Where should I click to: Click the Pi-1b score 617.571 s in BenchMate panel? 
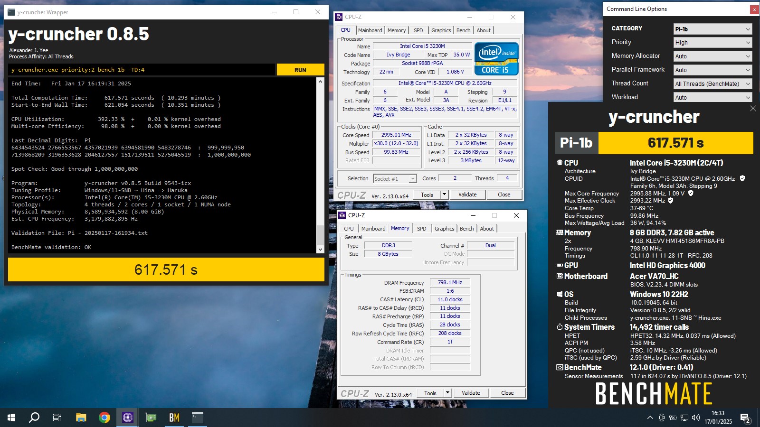coord(675,143)
